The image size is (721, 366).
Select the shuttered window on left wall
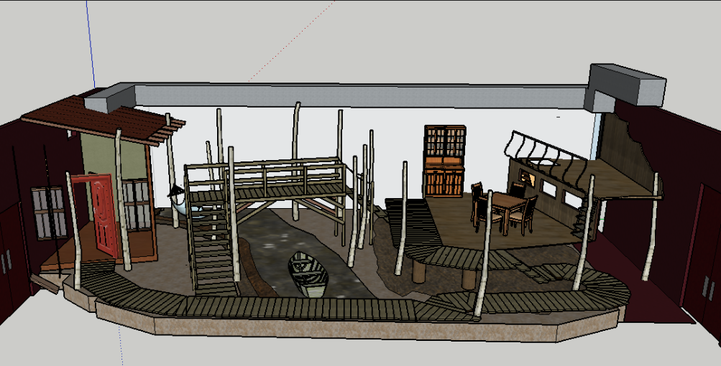(x=48, y=212)
